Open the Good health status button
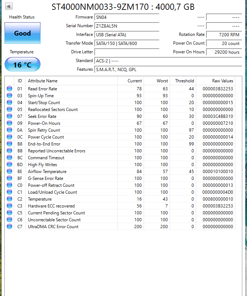Viewport: 247px width, 296px height. click(22, 33)
